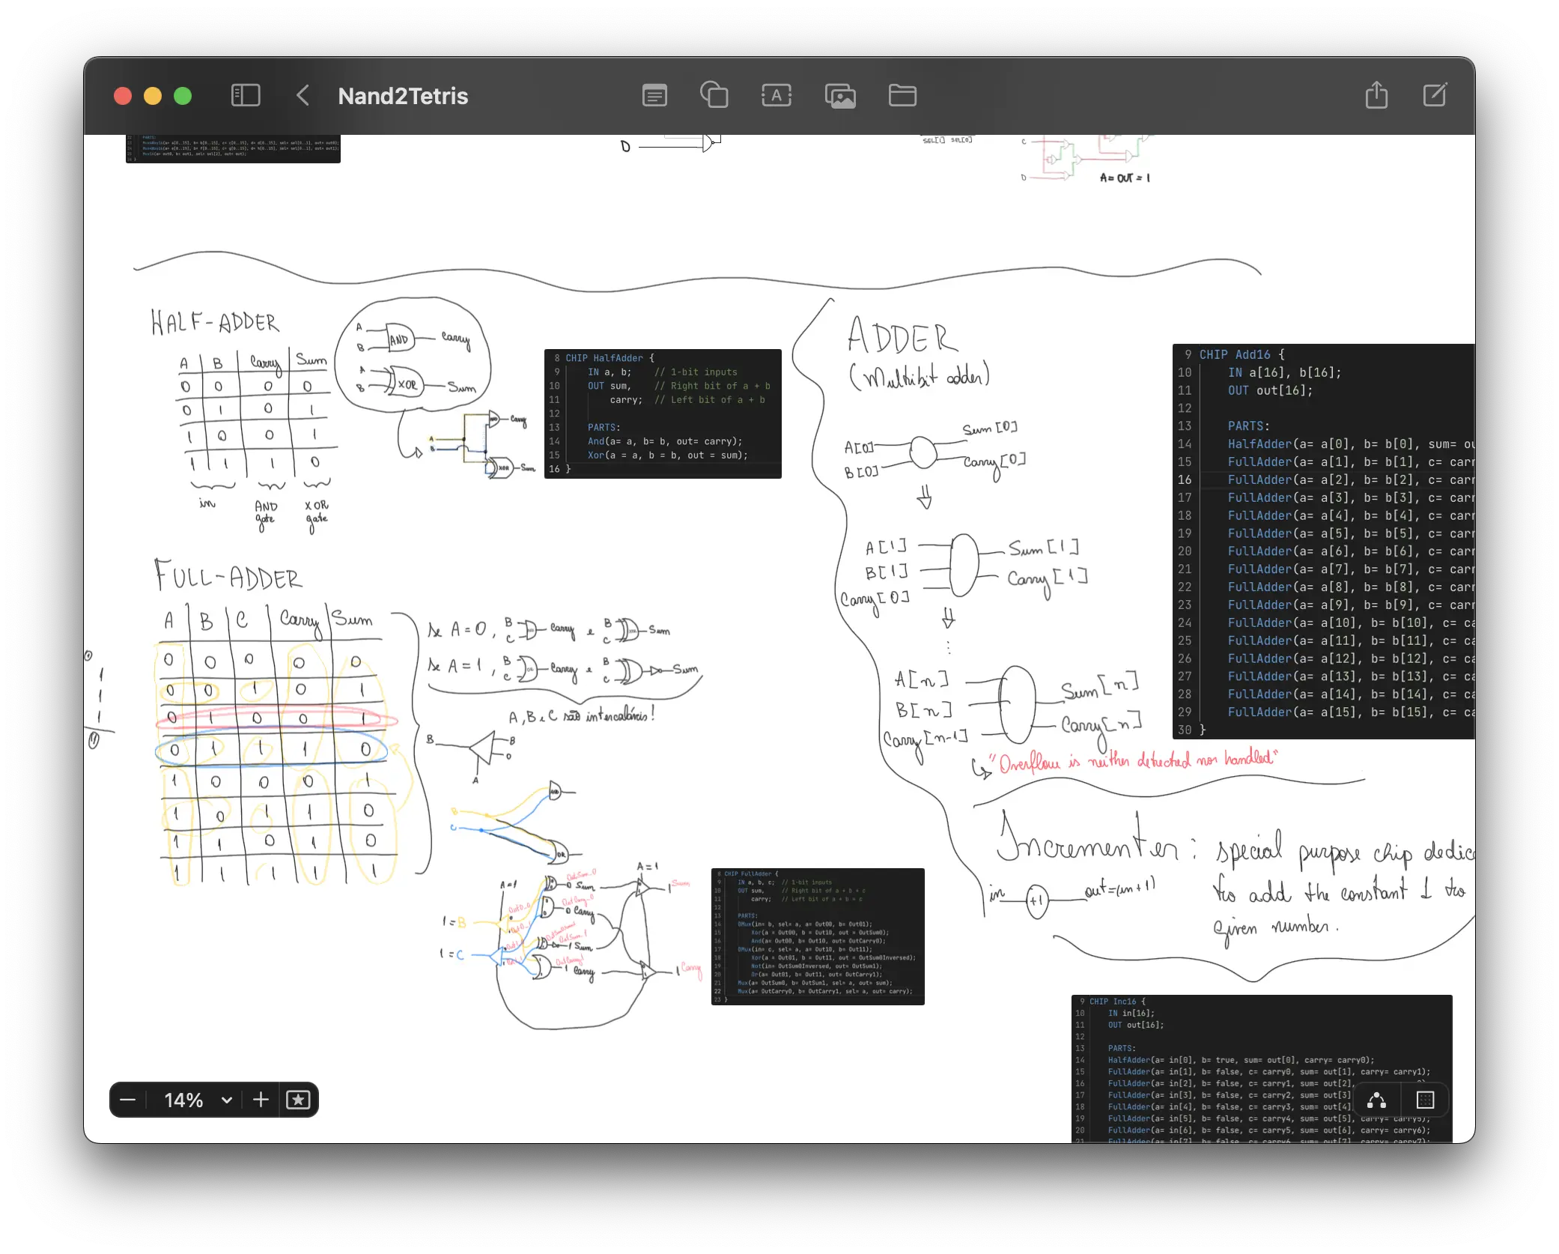Viewport: 1559px width, 1254px height.
Task: Open the zoom level dropdown next to 14%
Action: pos(227,1100)
